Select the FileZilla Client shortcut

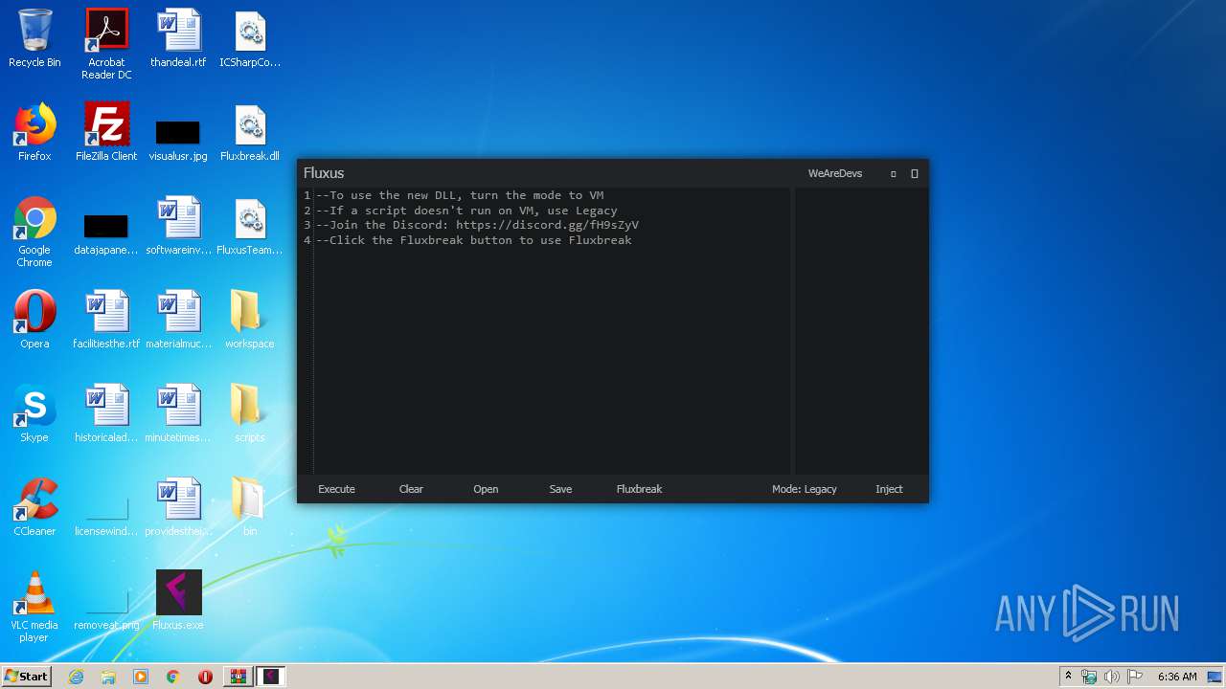tap(106, 133)
